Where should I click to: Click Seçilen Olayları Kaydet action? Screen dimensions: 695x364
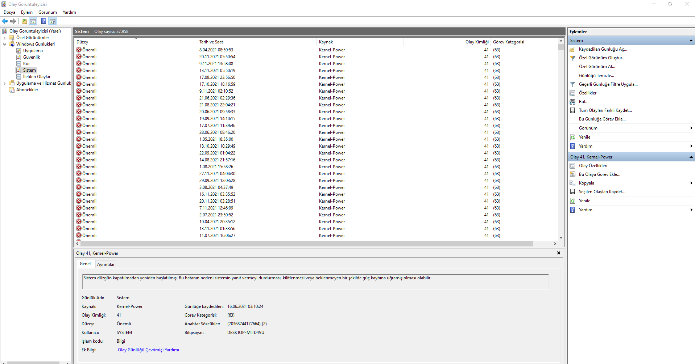[602, 192]
